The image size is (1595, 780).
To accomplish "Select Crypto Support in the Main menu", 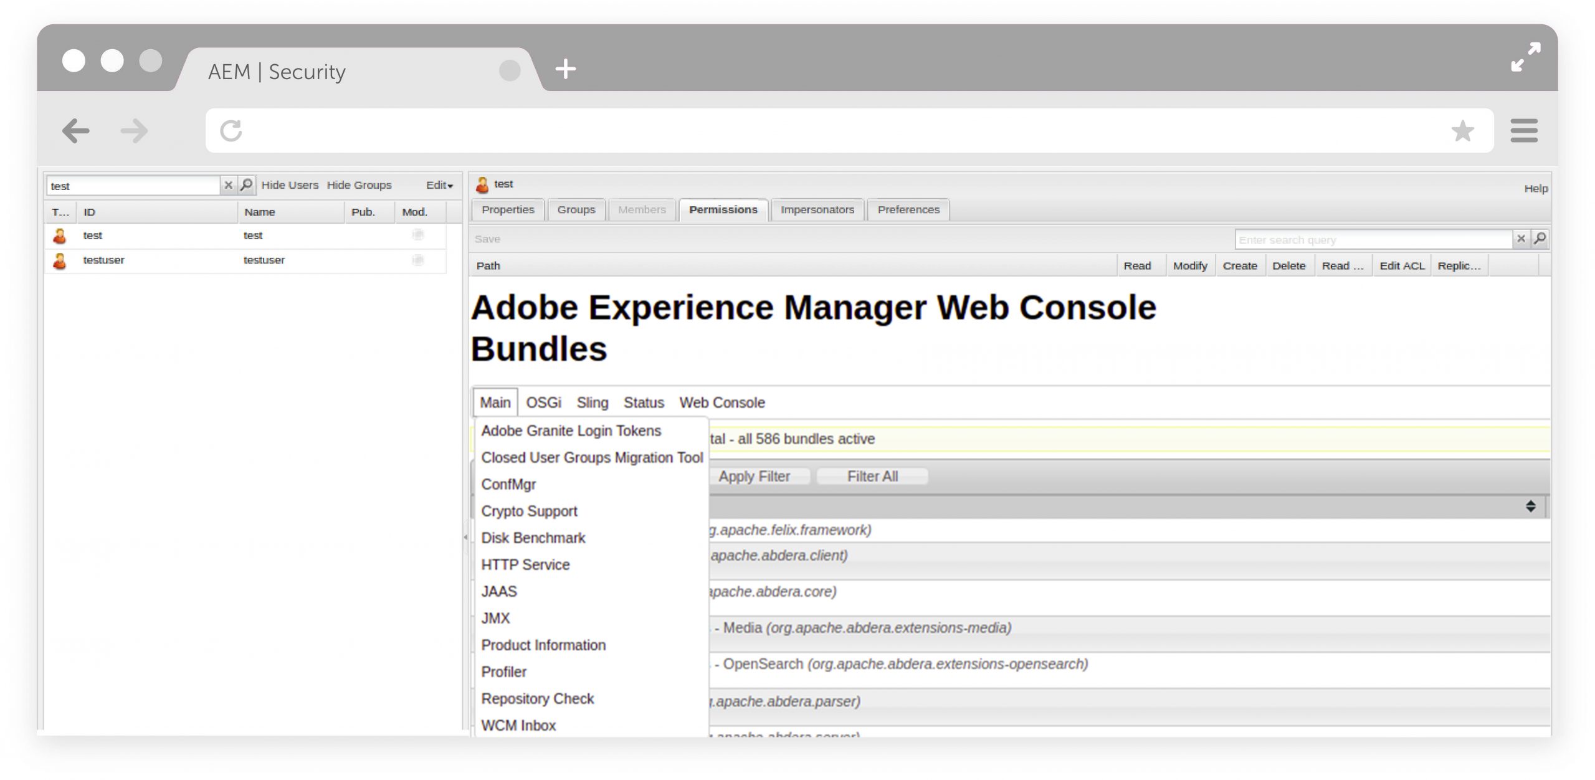I will pos(529,511).
